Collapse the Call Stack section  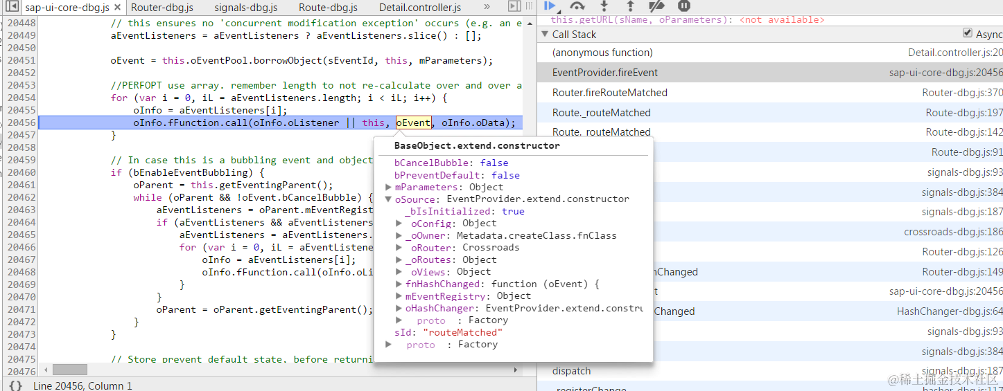[x=544, y=34]
